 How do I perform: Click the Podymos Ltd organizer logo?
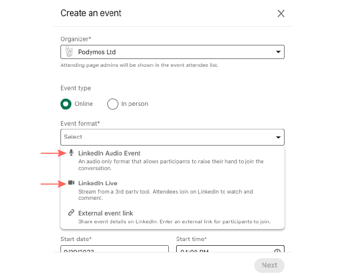(x=68, y=52)
